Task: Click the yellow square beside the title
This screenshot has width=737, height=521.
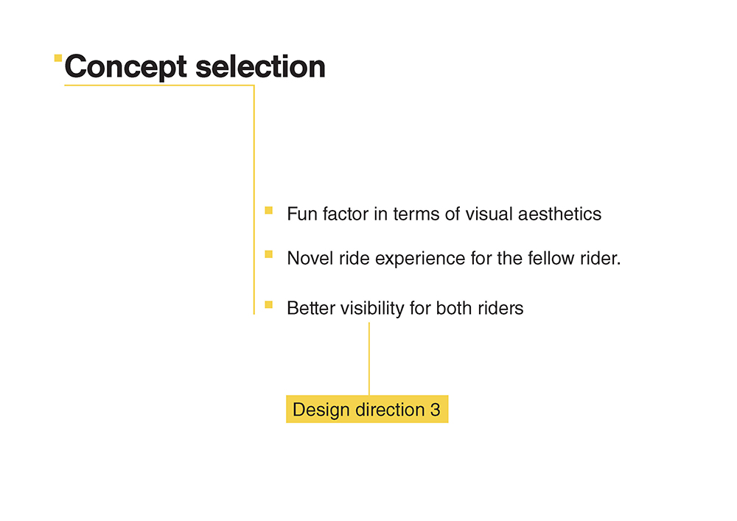Action: (x=58, y=57)
